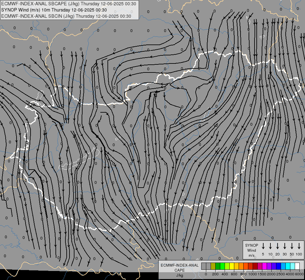The height and width of the screenshot is (280, 305).
Task: Click the '6000' tick label on CAPE scale
Action: [299, 274]
